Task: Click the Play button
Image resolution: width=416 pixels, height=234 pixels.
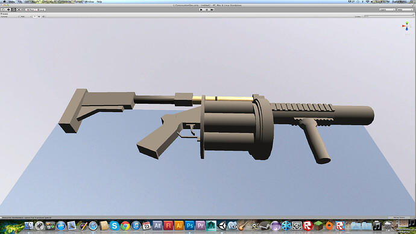Action: pyautogui.click(x=201, y=10)
